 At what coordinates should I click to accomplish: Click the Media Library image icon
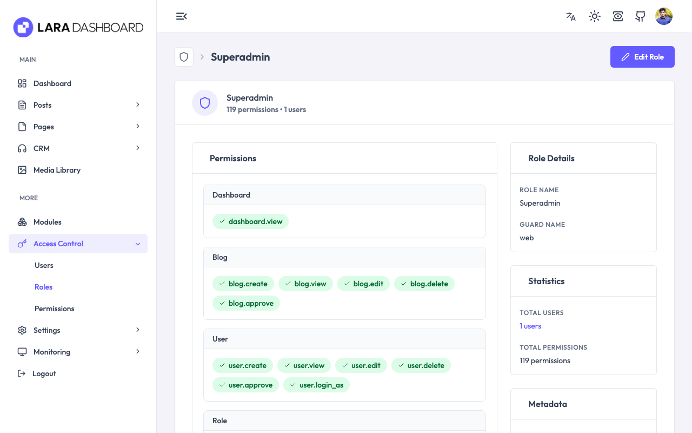22,170
